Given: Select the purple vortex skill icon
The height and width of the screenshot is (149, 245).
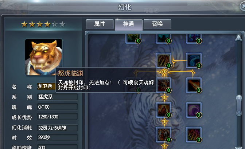Looking at the screenshot, I should [194, 110].
